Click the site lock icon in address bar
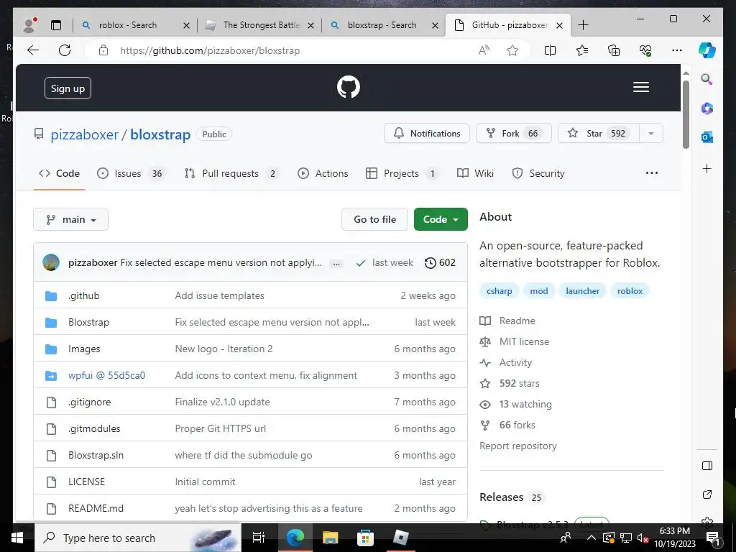736x552 pixels. click(103, 50)
